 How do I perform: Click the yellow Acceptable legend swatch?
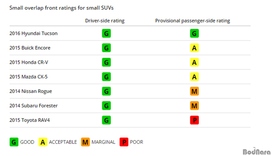tap(43, 142)
